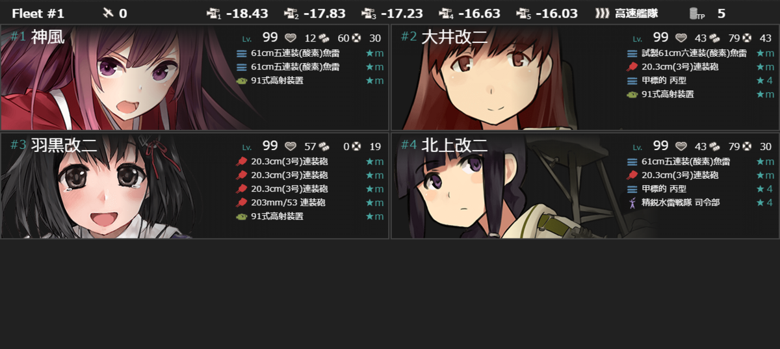The width and height of the screenshot is (780, 349).
Task: Click the LoS formula 5 icon
Action: pos(524,14)
